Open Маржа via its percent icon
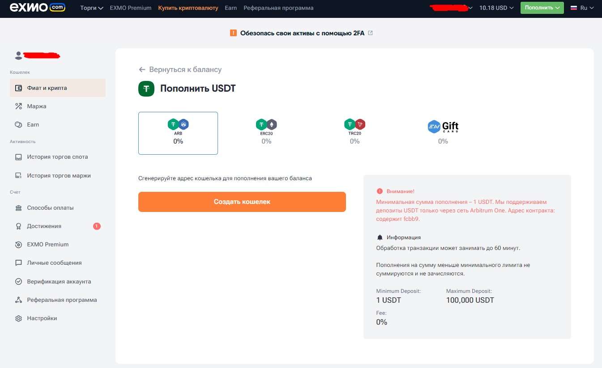The image size is (602, 368). tap(18, 106)
